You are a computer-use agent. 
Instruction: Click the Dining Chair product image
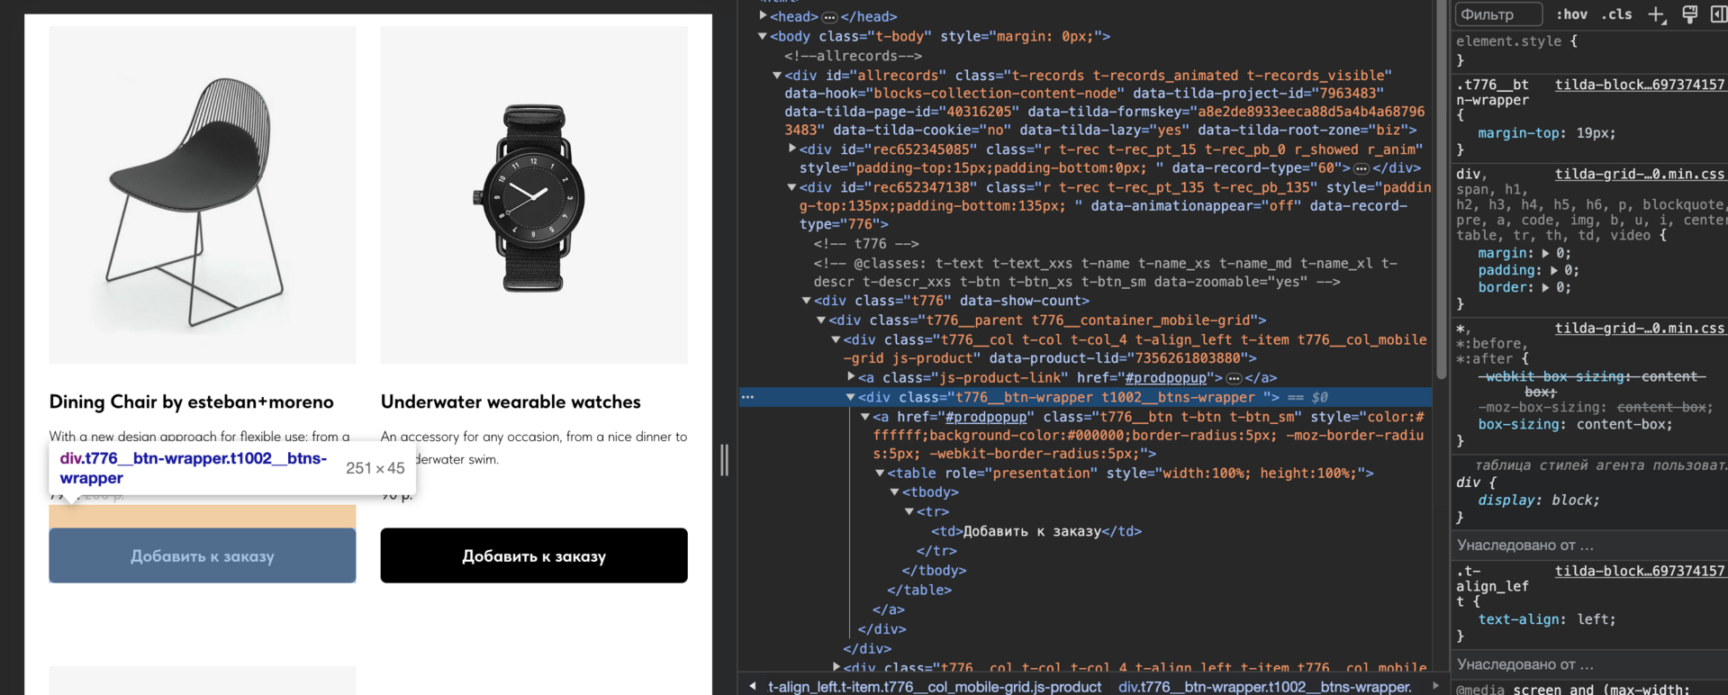(203, 195)
